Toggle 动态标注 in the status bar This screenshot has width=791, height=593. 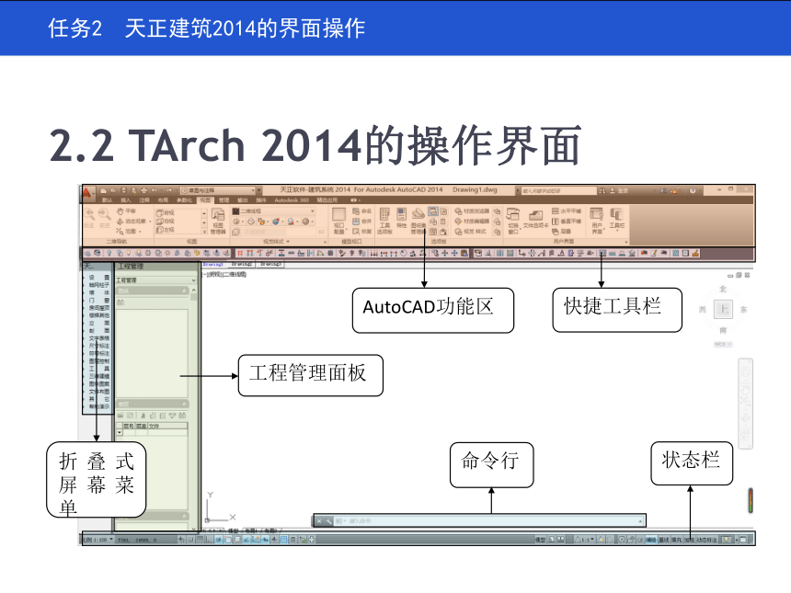(706, 540)
